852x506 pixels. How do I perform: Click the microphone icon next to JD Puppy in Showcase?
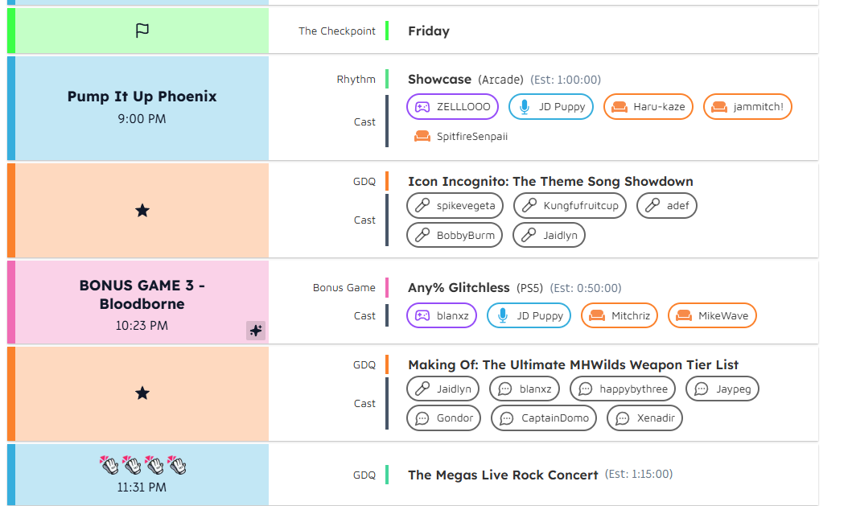tap(525, 107)
